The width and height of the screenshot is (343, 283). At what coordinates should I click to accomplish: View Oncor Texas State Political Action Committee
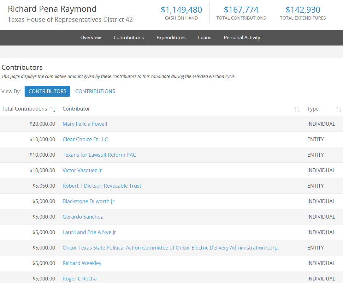coord(170,248)
